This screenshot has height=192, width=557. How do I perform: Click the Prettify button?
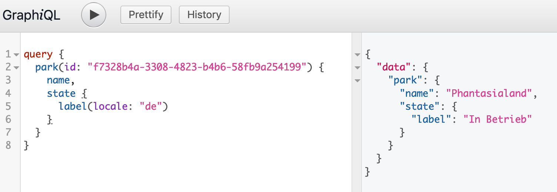point(146,15)
